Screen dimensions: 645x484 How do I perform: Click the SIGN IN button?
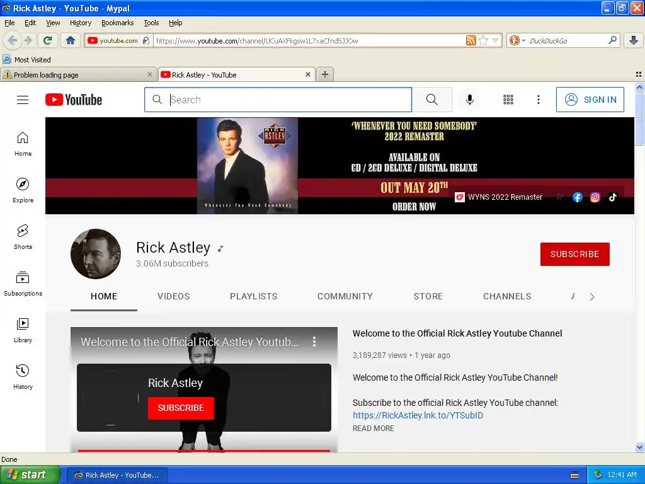590,100
